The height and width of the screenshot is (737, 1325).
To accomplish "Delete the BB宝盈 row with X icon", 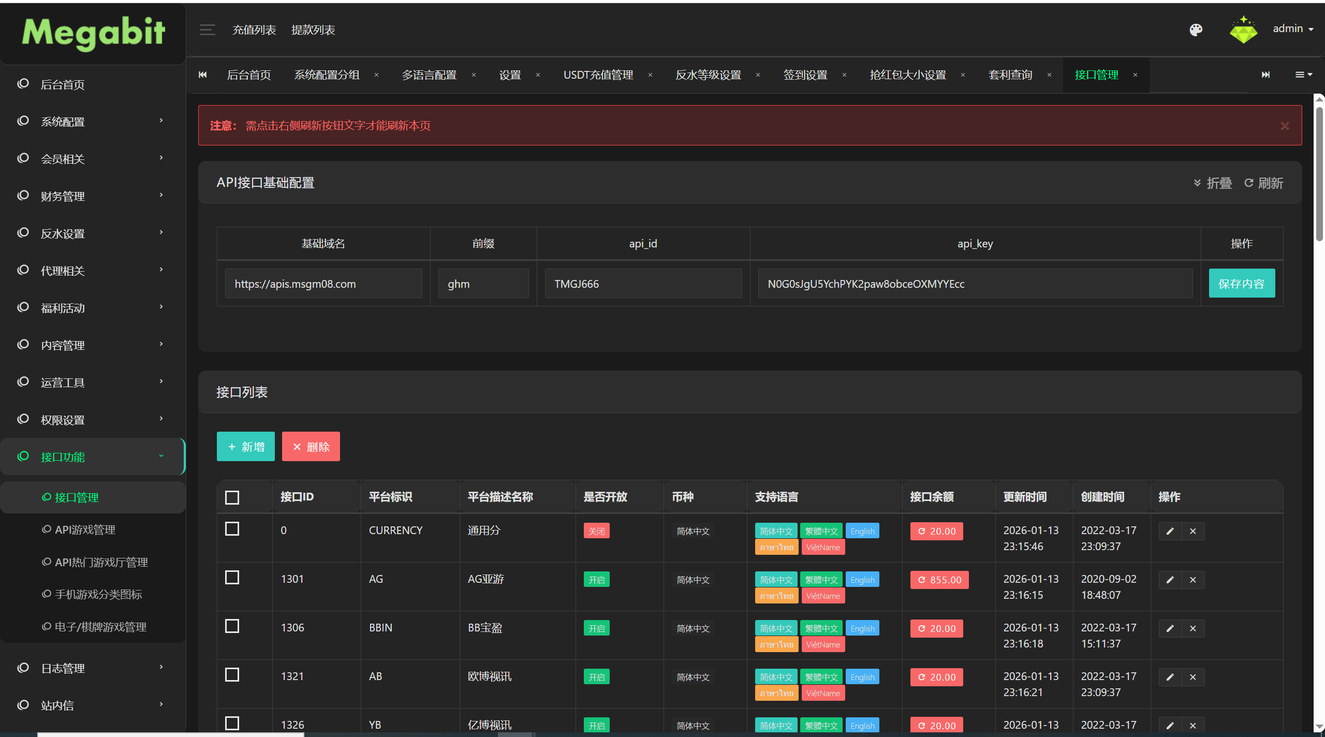I will (x=1193, y=628).
